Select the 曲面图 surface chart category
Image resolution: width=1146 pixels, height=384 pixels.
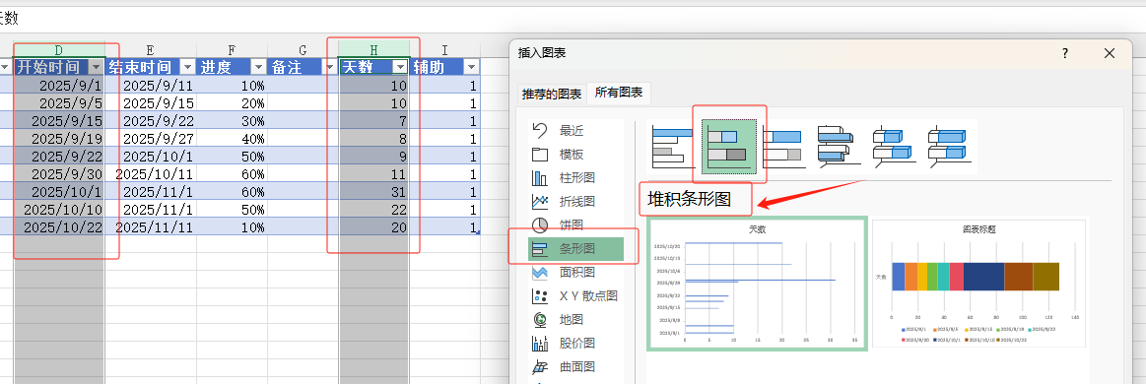(x=575, y=366)
